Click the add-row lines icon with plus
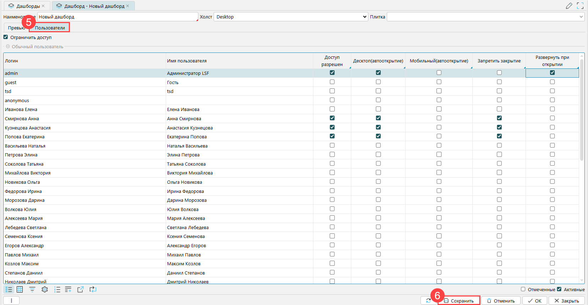The height and width of the screenshot is (305, 588). tap(68, 289)
